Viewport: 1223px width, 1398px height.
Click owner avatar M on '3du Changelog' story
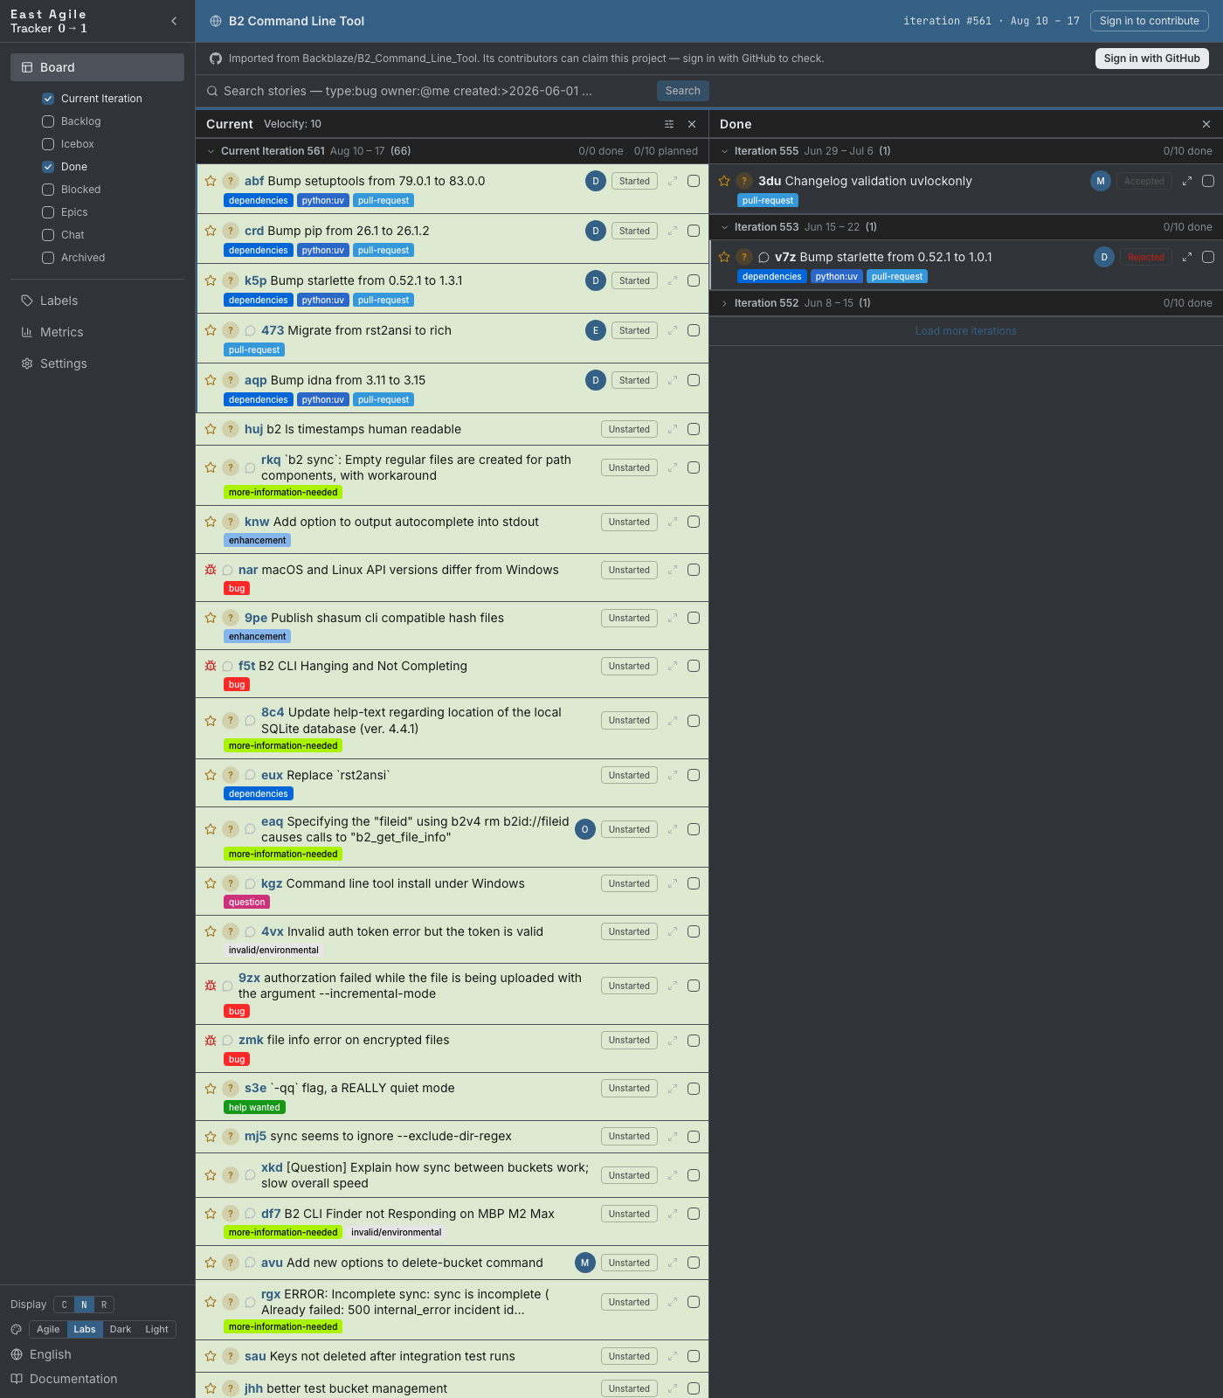coord(1101,181)
